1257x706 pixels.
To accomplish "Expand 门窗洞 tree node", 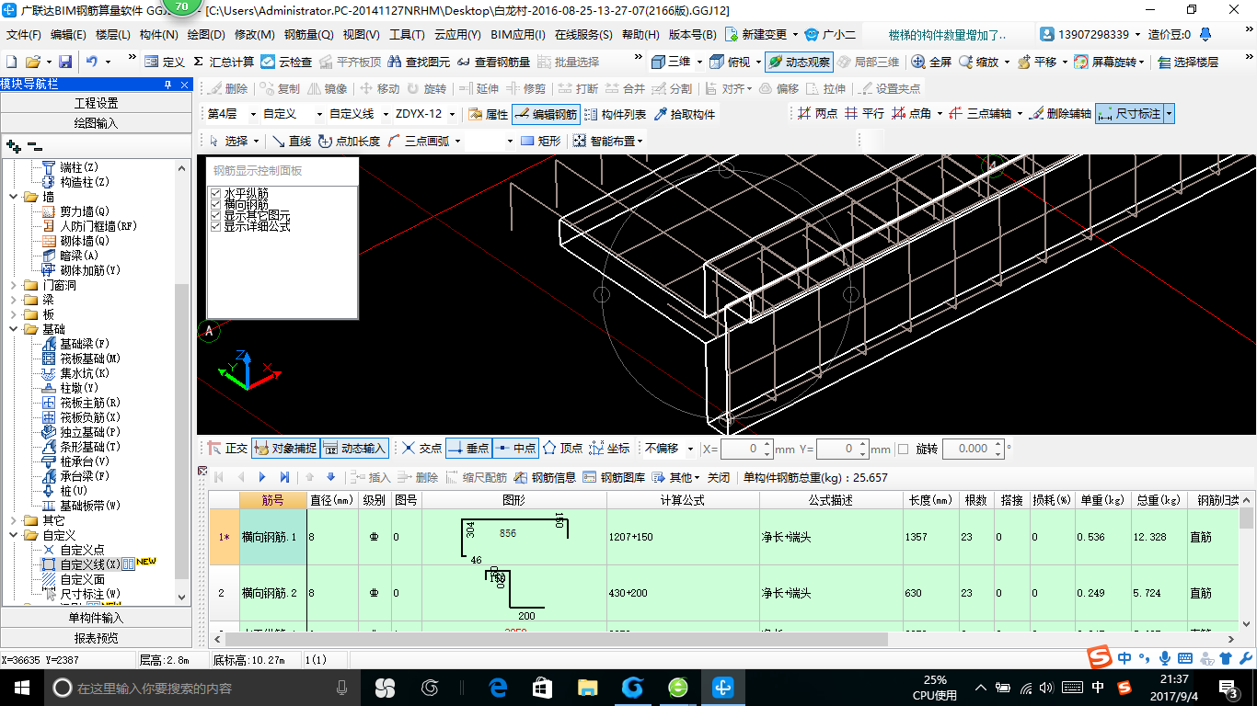I will click(13, 285).
